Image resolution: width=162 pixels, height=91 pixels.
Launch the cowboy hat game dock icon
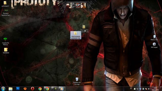coord(83,6)
